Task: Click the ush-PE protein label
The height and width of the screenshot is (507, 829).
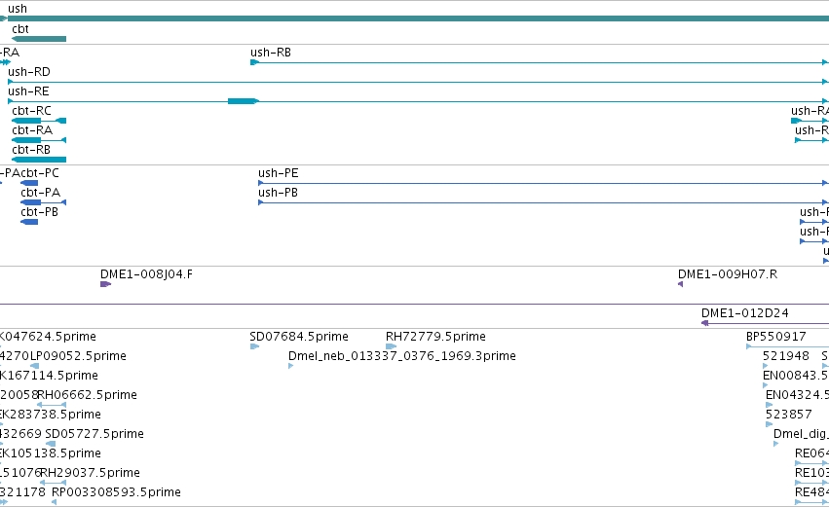Action: coord(278,173)
